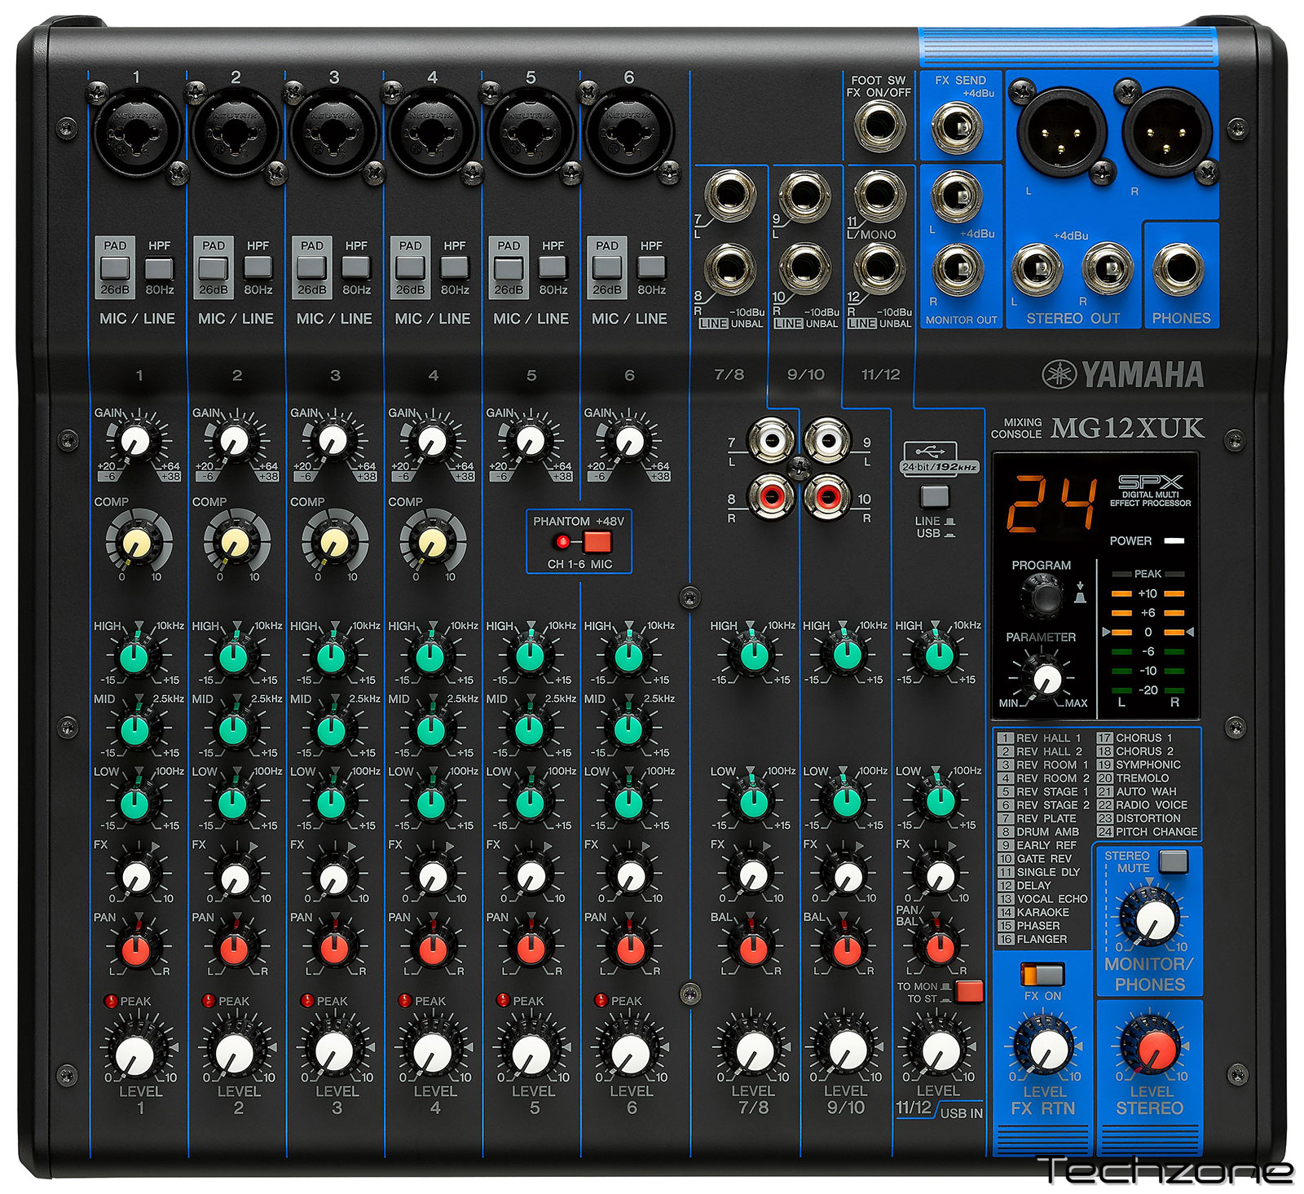Click the PHONES headphone jack
Image resolution: width=1304 pixels, height=1194 pixels.
(x=1179, y=267)
